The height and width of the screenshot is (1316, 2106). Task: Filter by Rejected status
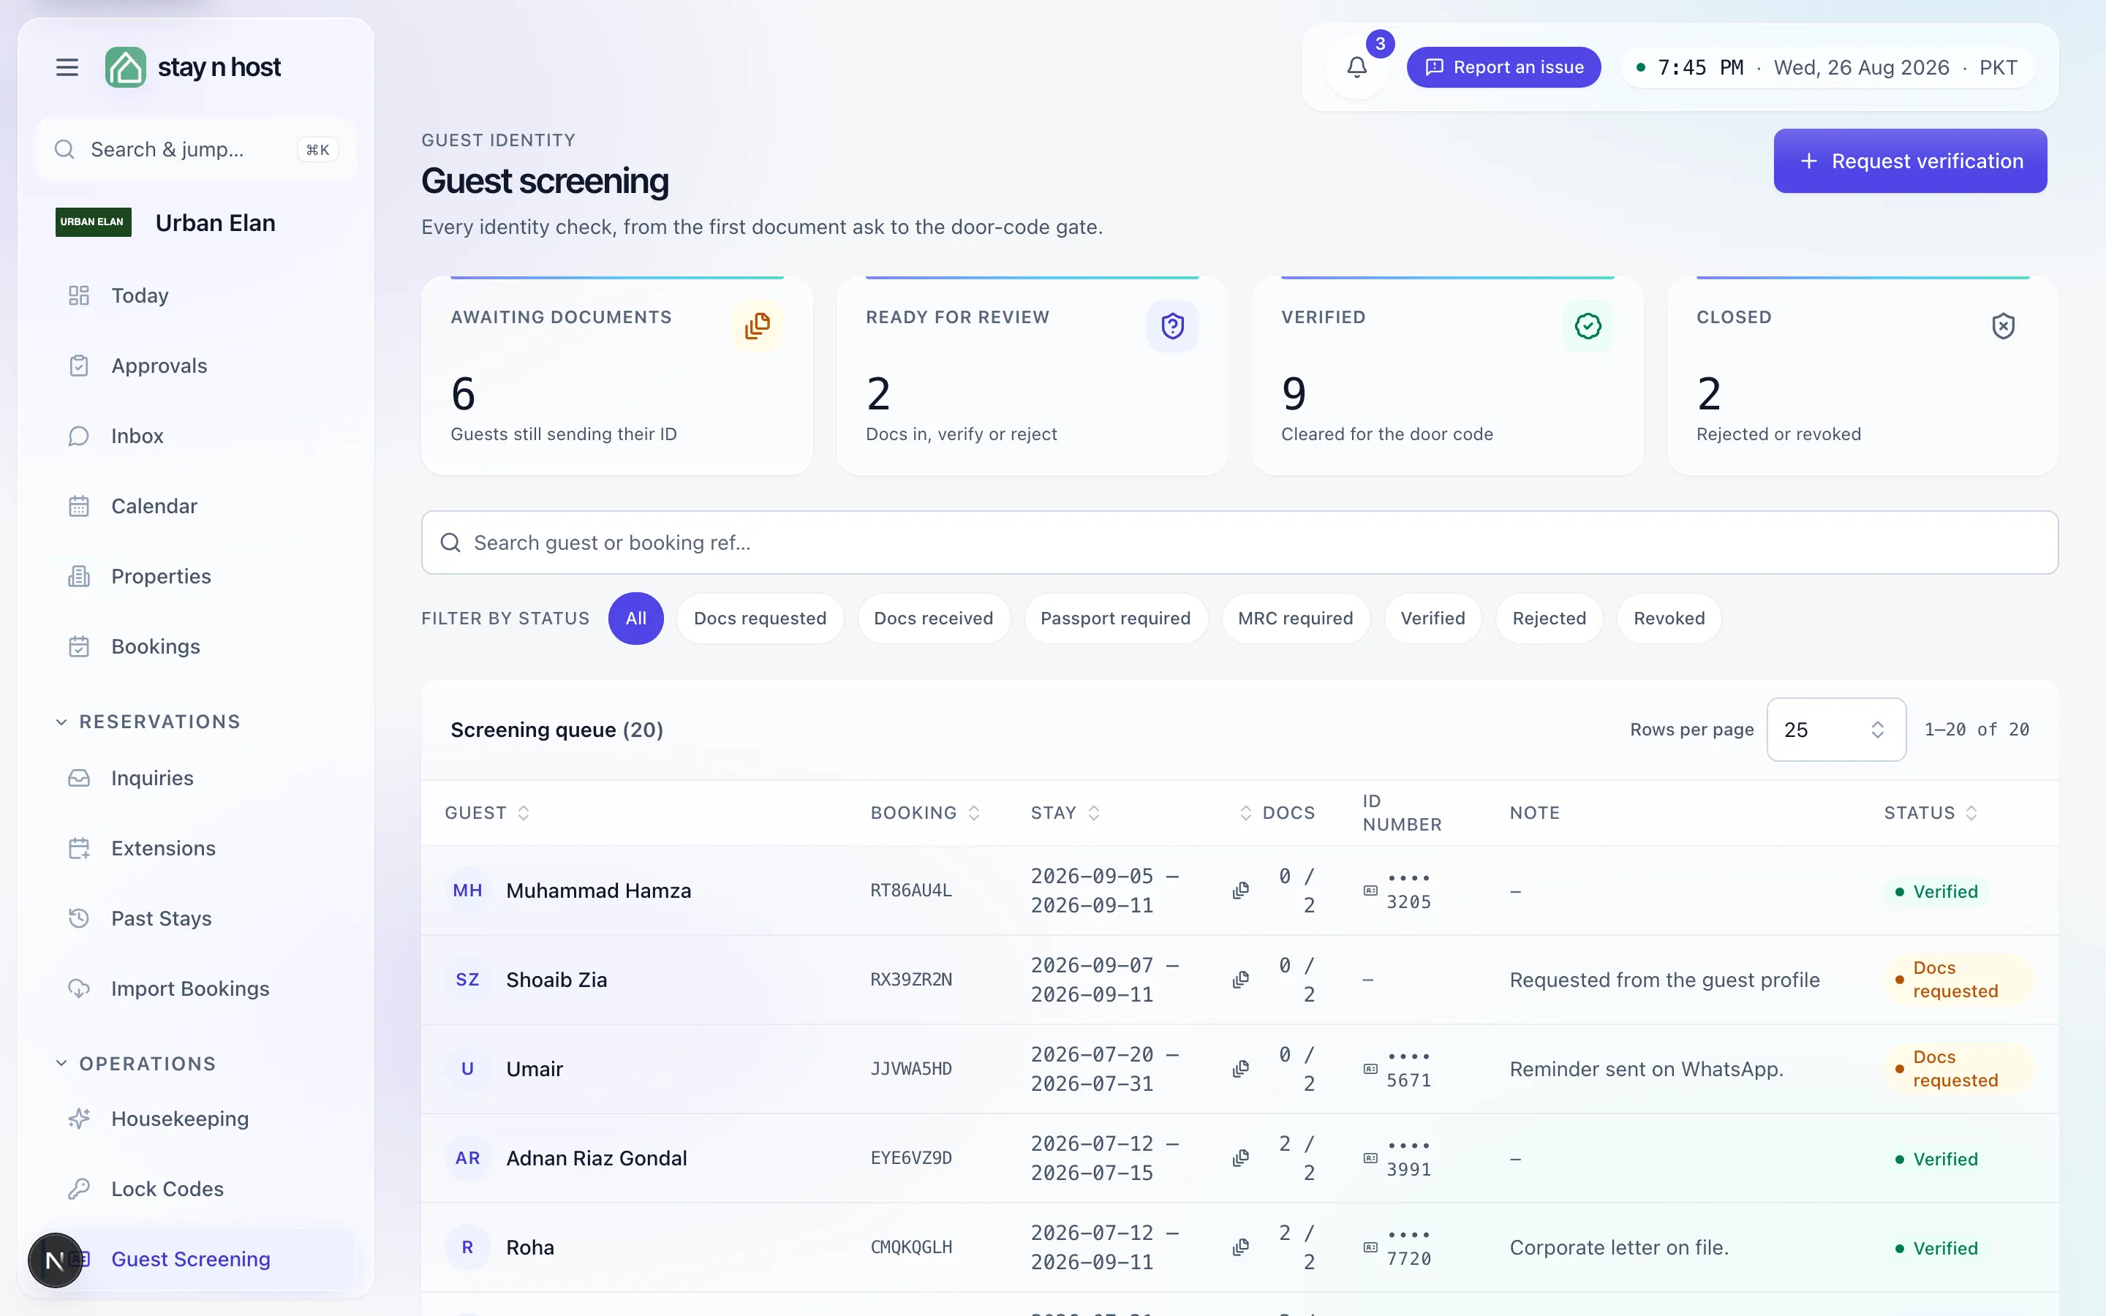tap(1549, 619)
